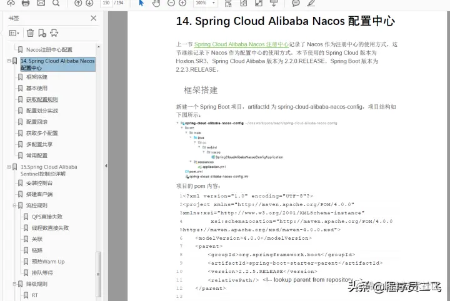450x301 pixels.
Task: Click the cloud upload icon in toolbar
Action: (x=11, y=3)
